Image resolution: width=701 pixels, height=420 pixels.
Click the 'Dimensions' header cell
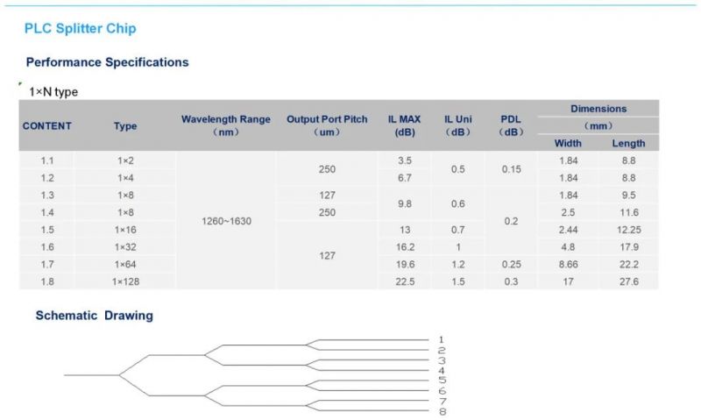point(598,109)
